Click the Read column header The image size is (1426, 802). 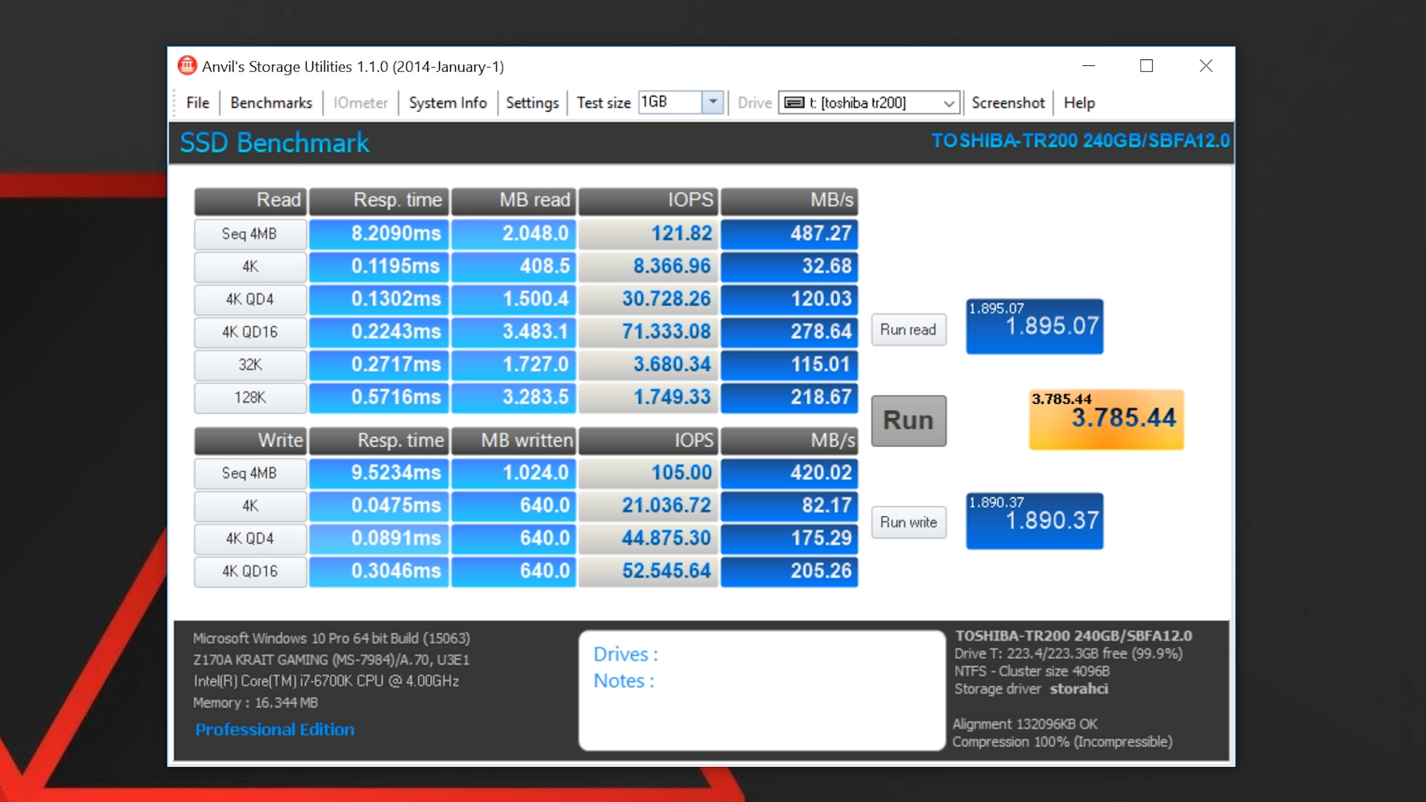(250, 200)
